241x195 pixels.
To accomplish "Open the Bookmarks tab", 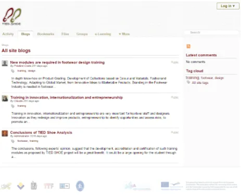I will [46, 34].
